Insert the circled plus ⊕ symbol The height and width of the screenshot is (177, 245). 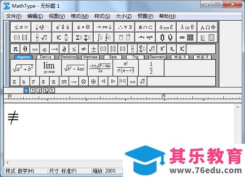coord(94,81)
